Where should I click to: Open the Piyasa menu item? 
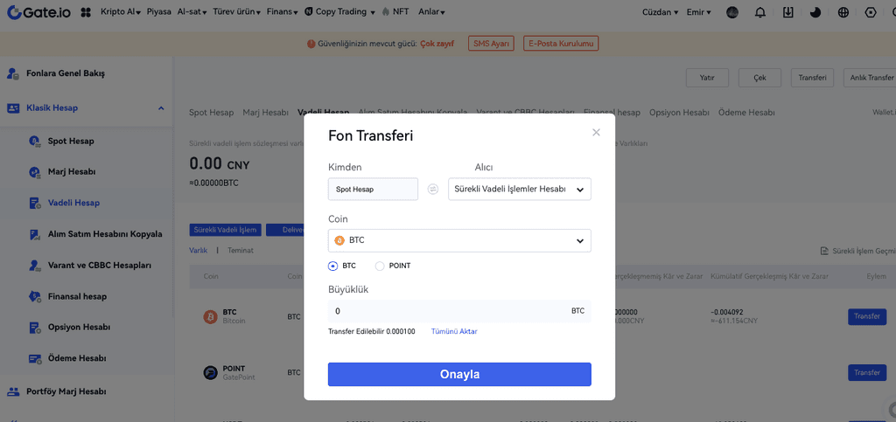click(x=158, y=13)
